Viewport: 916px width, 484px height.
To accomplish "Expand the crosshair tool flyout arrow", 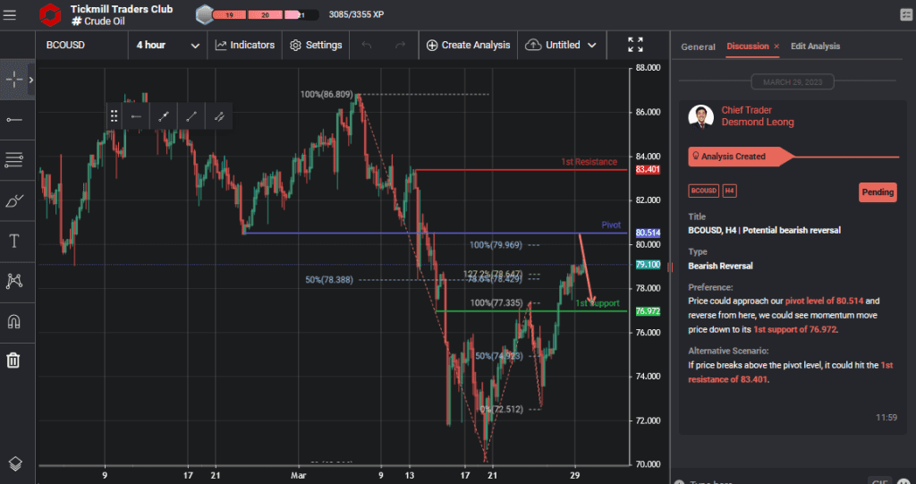I will 31,79.
